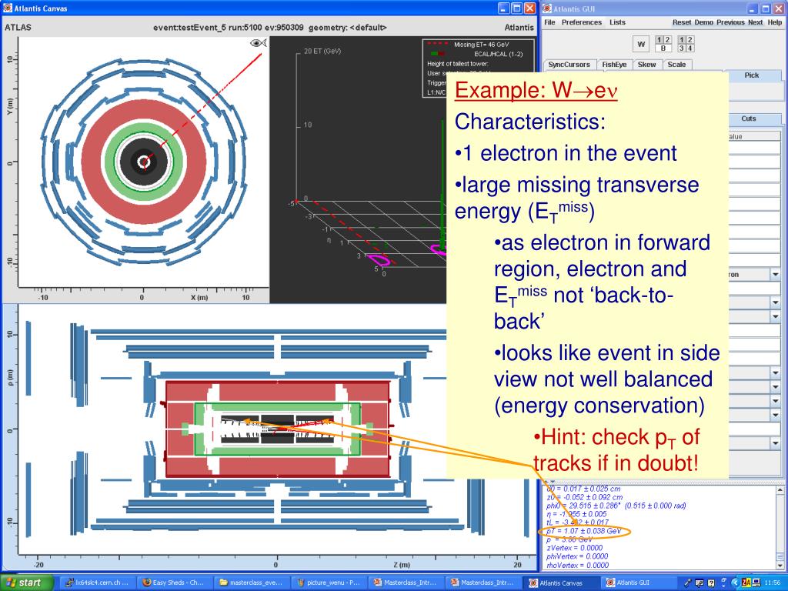Click the clock showing 11:56

click(773, 583)
